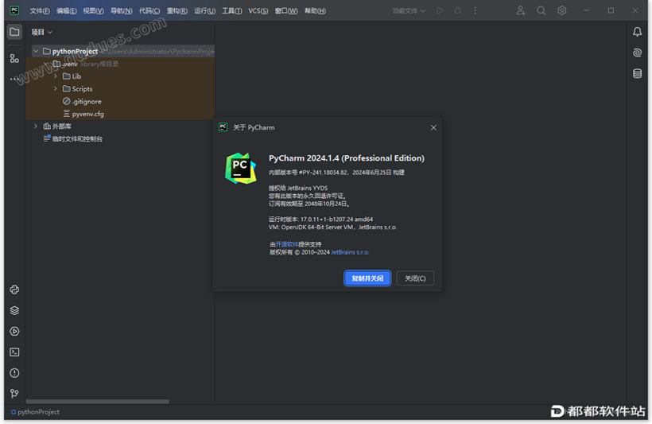Open IDE settings gear icon
The height and width of the screenshot is (424, 652).
(x=562, y=10)
